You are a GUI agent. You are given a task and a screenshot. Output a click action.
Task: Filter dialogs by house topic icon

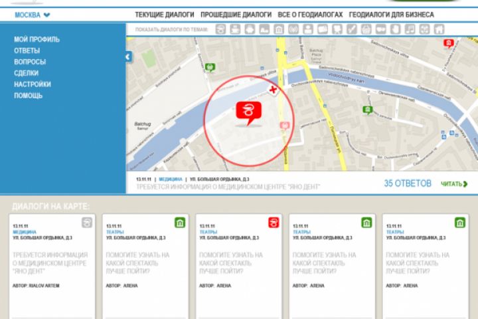[x=439, y=29]
